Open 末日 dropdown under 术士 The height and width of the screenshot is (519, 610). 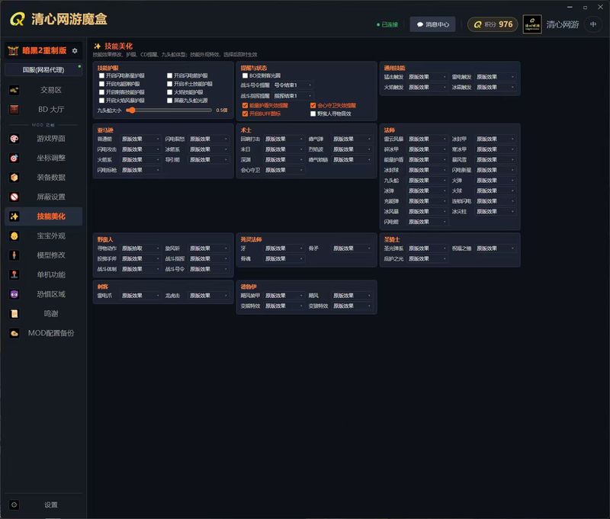tap(284, 149)
